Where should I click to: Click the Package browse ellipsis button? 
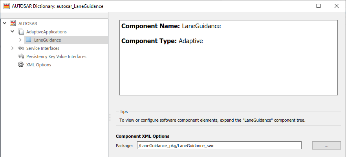click(326, 146)
